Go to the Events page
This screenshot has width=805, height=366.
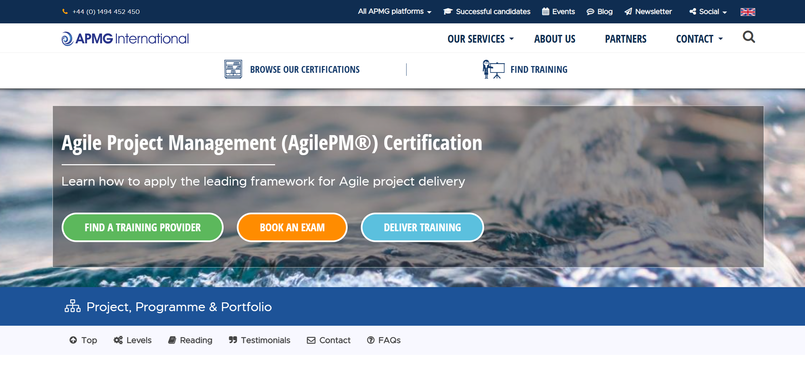click(x=563, y=12)
